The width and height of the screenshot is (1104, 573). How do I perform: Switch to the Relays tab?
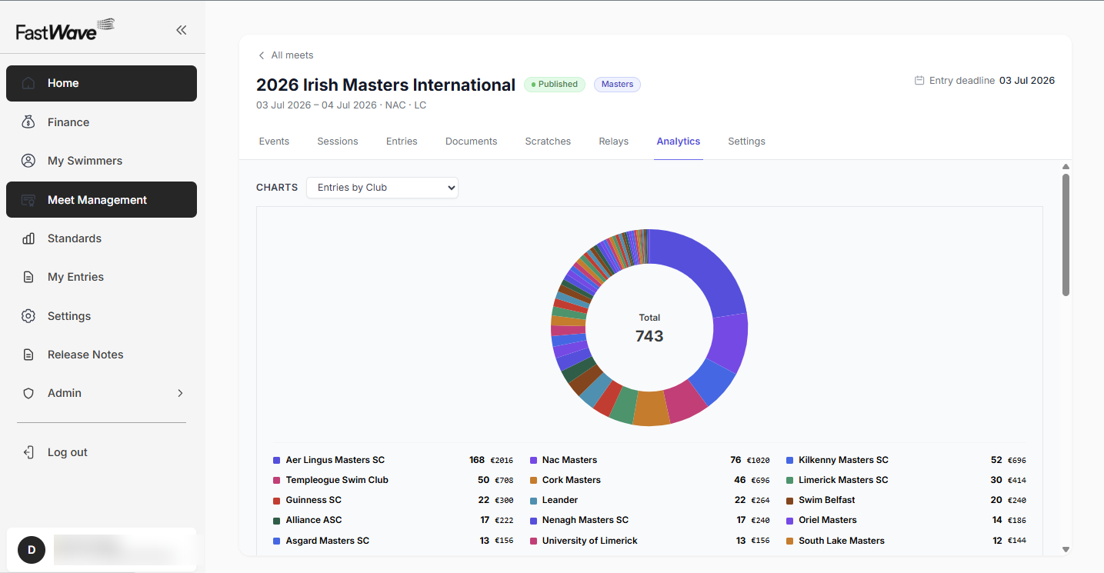point(614,142)
